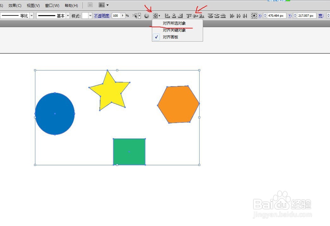Open the 帮助(H) menu
This screenshot has height=226, width=330.
pyautogui.click(x=71, y=6)
